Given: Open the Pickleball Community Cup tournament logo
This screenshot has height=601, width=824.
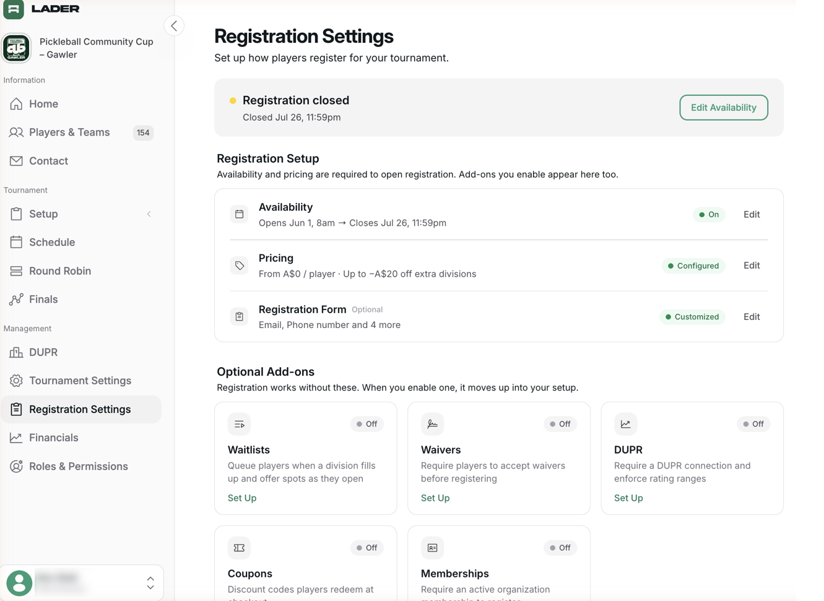Looking at the screenshot, I should tap(17, 48).
